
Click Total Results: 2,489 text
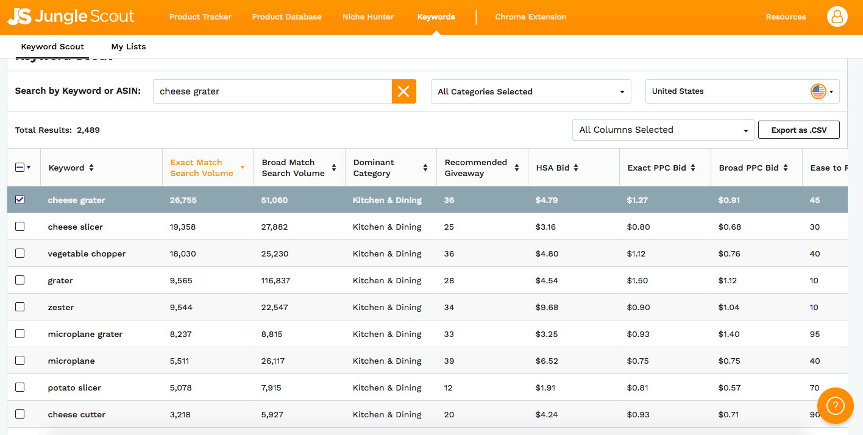click(57, 130)
